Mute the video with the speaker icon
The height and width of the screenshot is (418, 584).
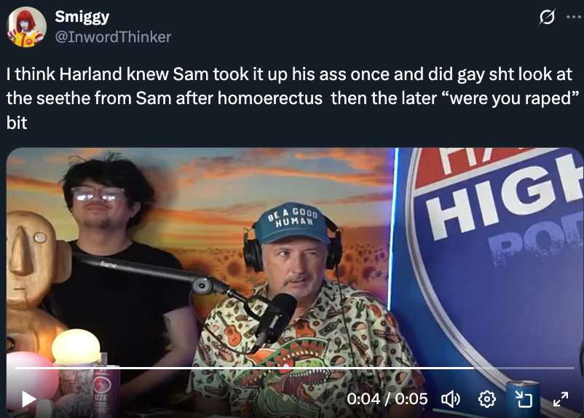[451, 399]
